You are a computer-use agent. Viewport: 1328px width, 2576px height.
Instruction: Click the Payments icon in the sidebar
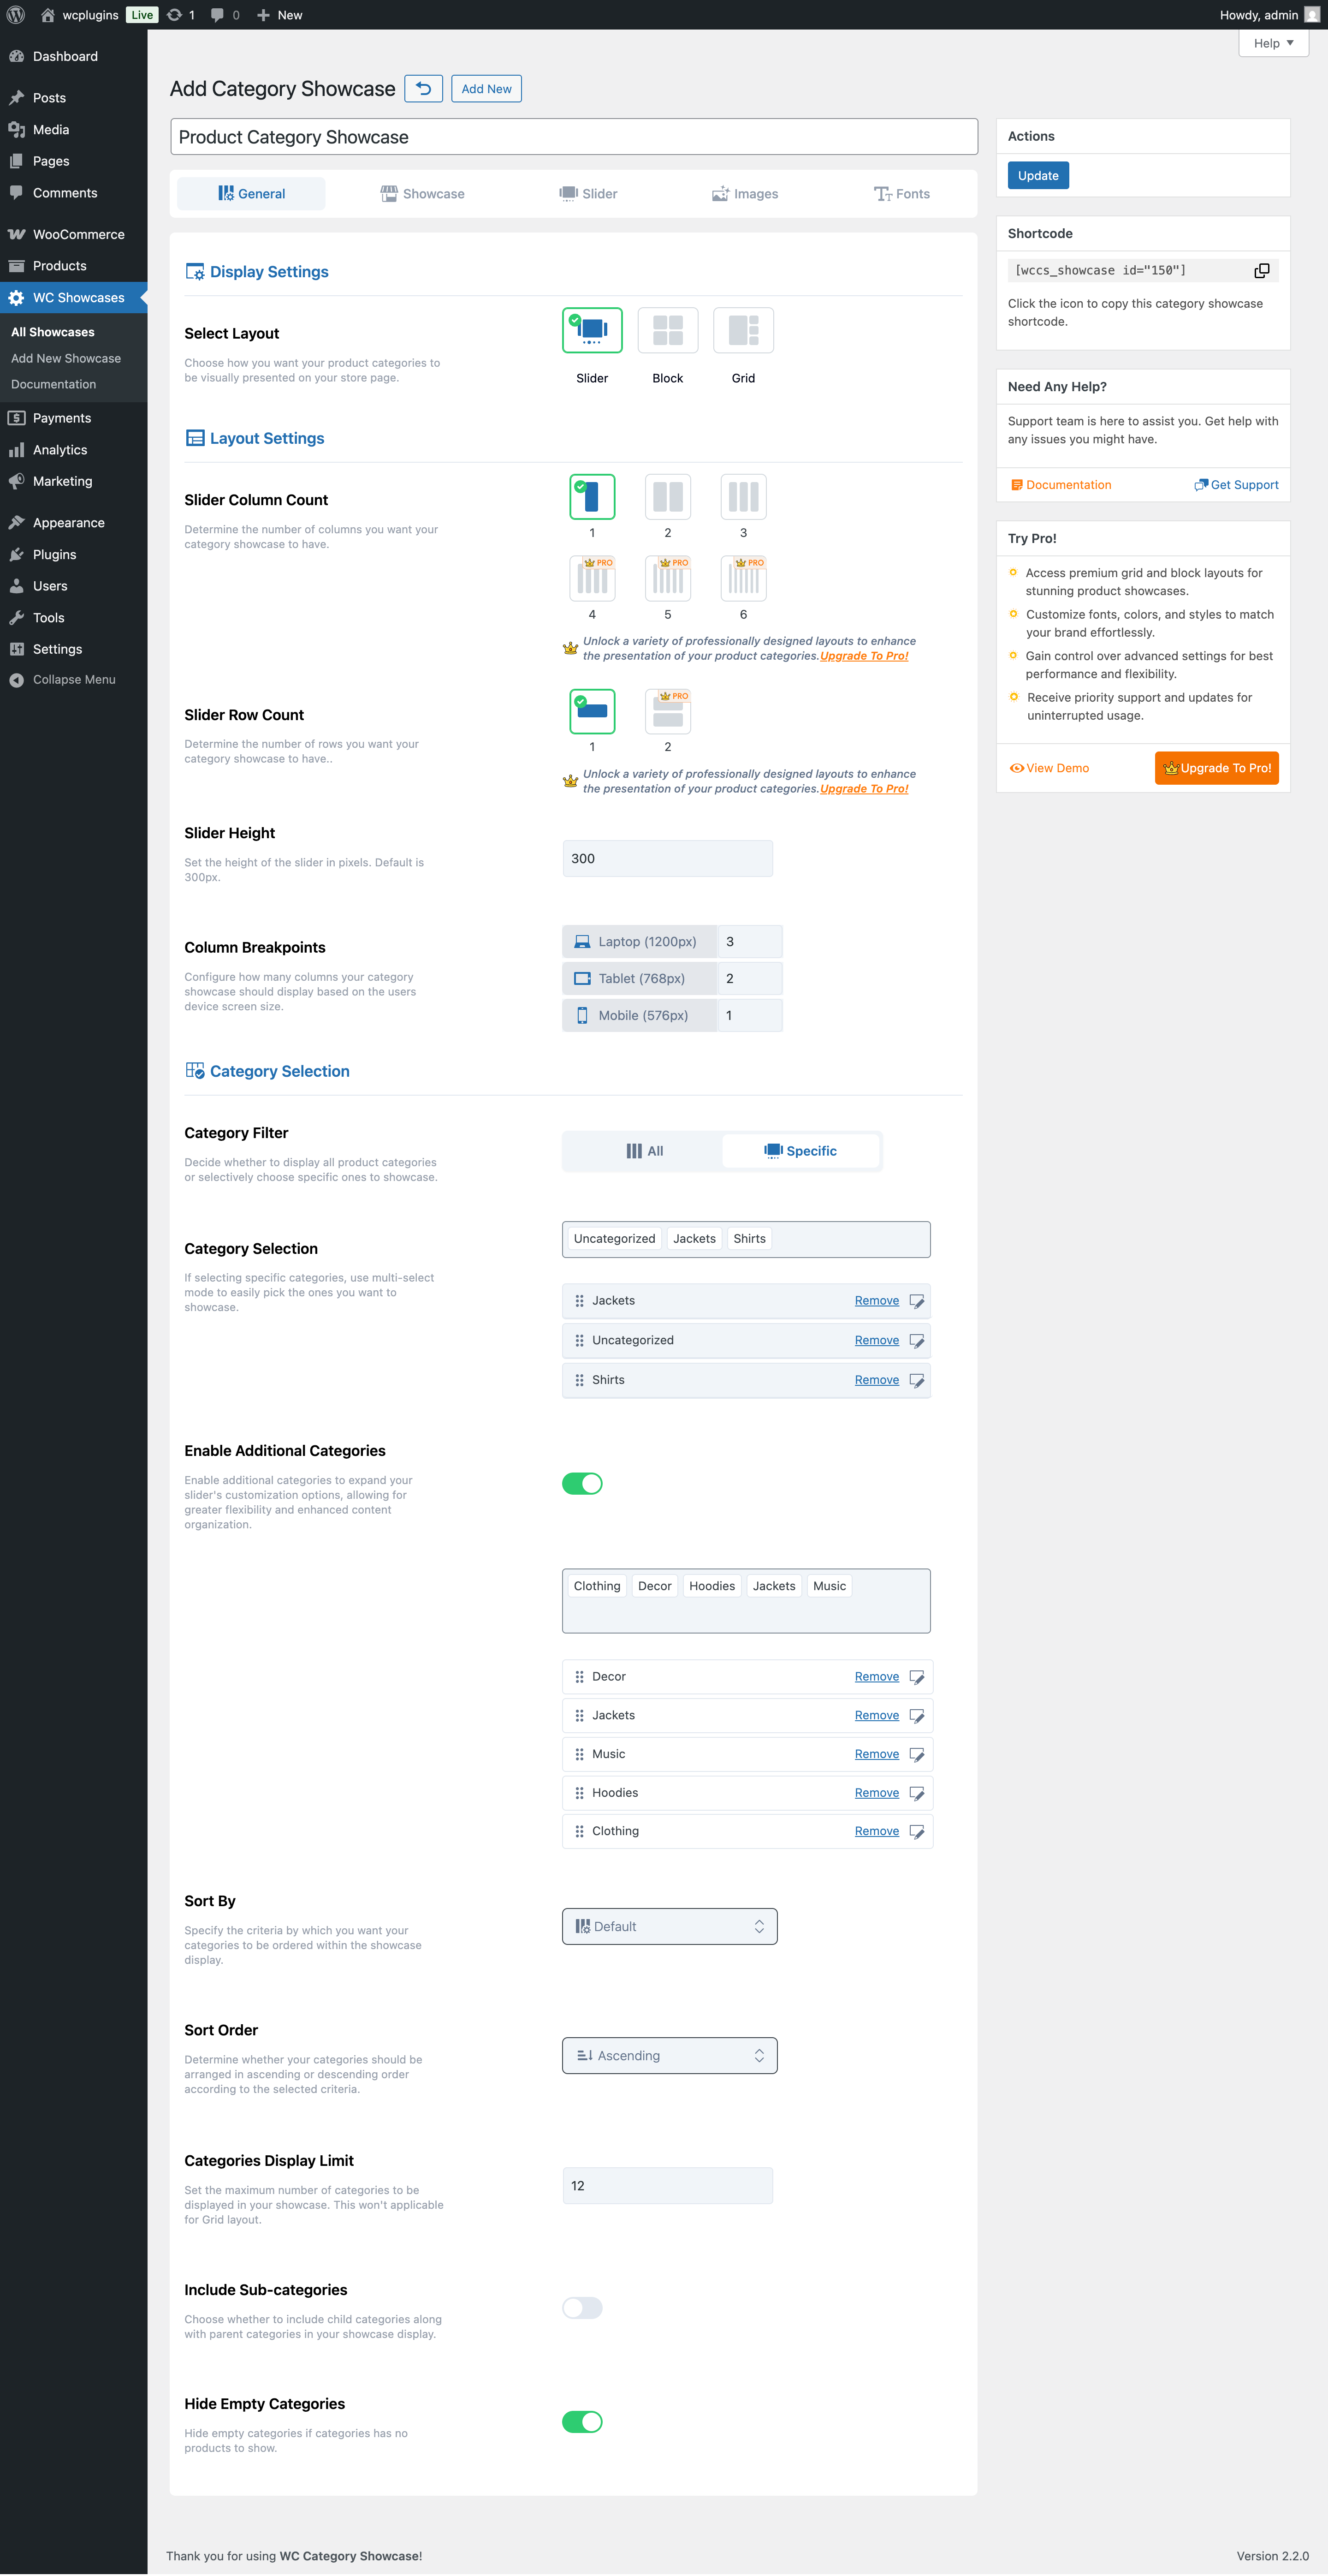click(16, 418)
